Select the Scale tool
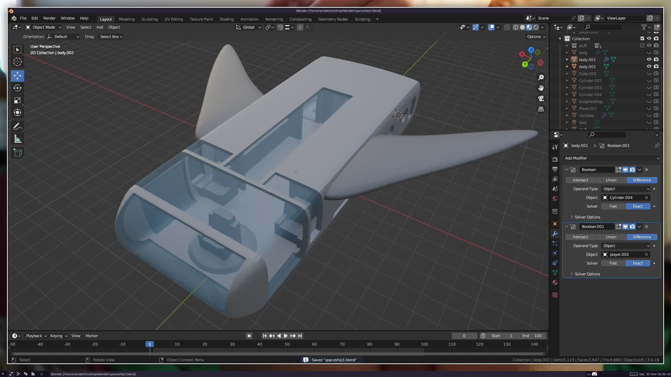Image resolution: width=671 pixels, height=377 pixels. (17, 101)
